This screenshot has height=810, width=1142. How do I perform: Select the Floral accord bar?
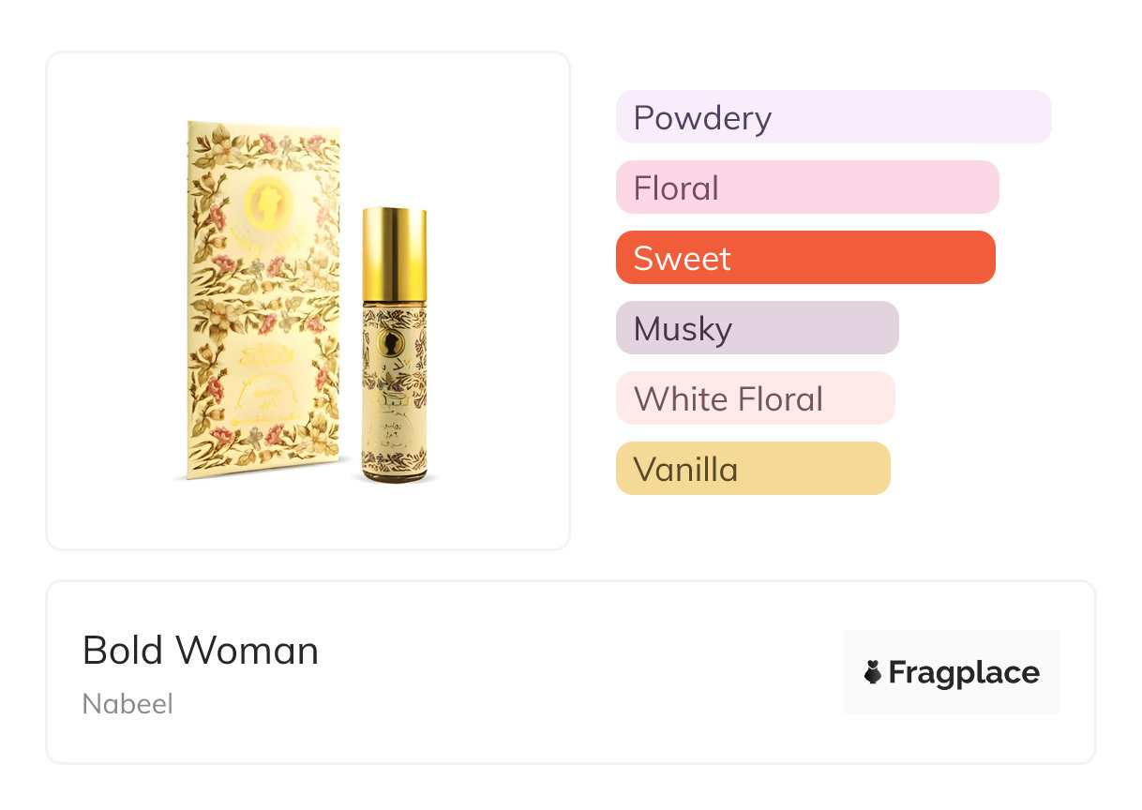pyautogui.click(x=807, y=187)
